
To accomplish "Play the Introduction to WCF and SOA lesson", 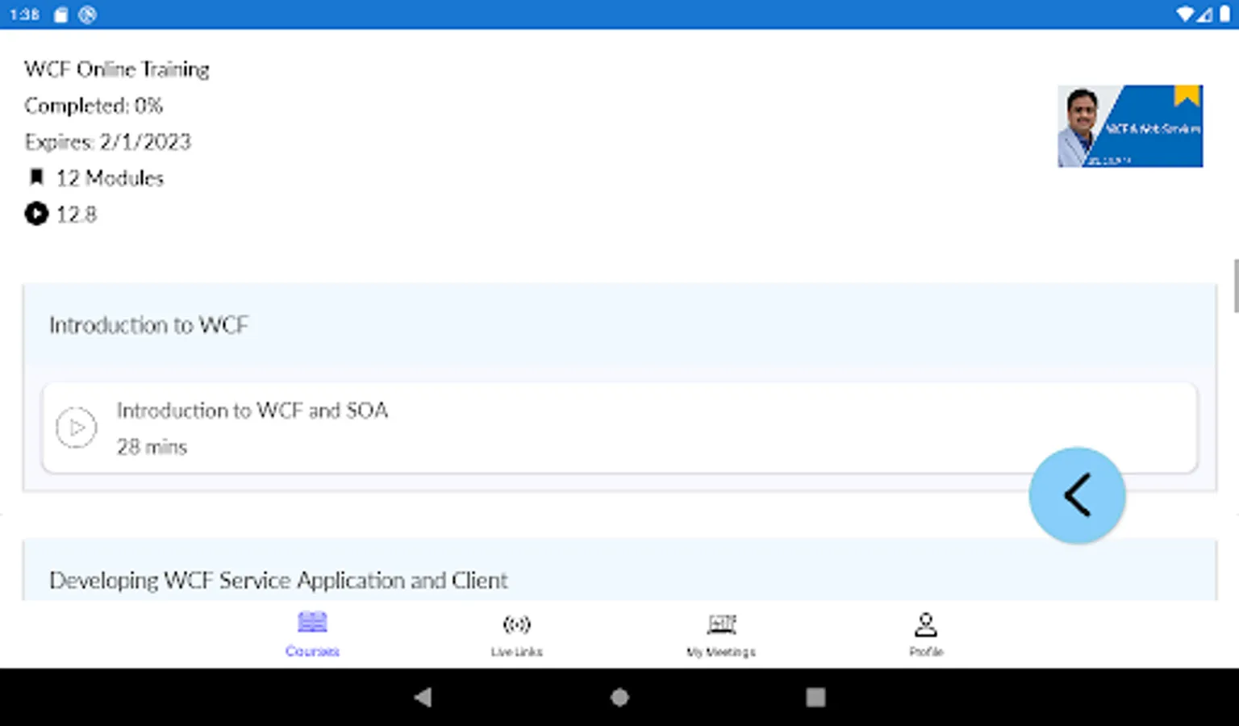I will pyautogui.click(x=77, y=428).
